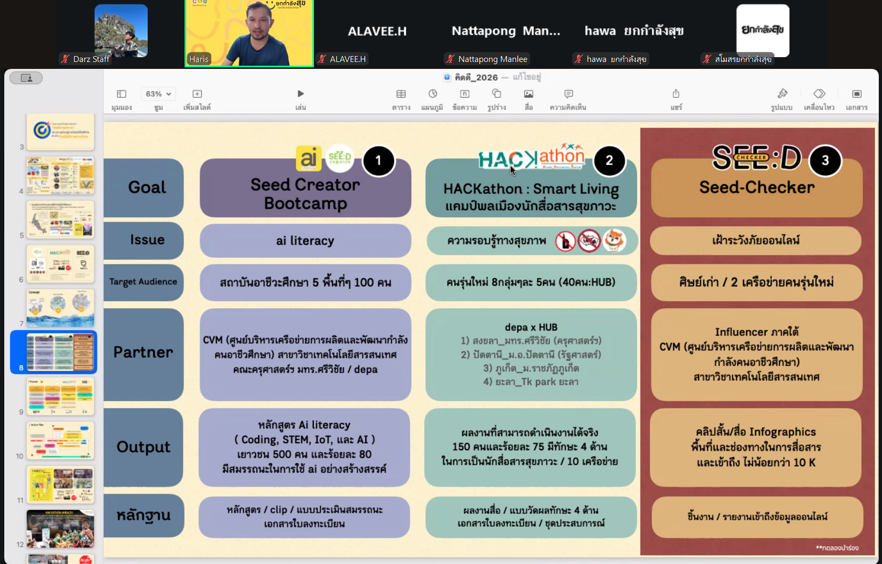
Task: Select slide 9 thumbnail in navigator
Action: 60,396
